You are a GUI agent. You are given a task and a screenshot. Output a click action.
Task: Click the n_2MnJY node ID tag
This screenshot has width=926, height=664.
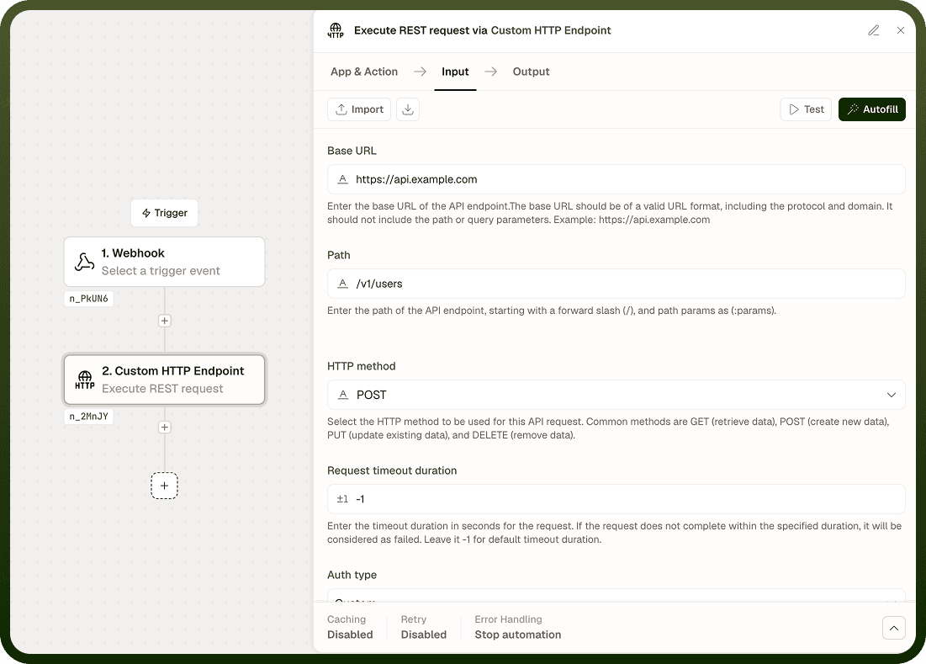(88, 416)
